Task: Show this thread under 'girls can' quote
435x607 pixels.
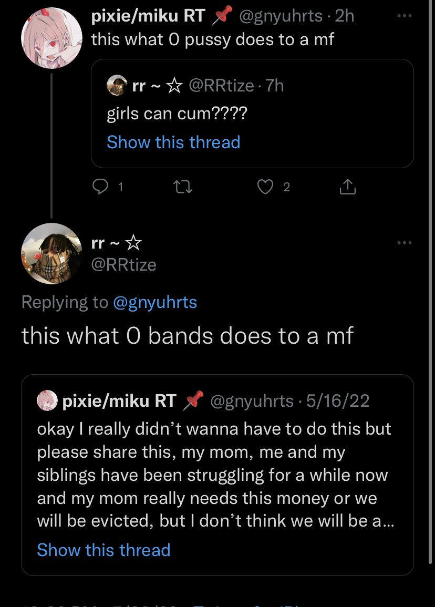Action: point(173,142)
